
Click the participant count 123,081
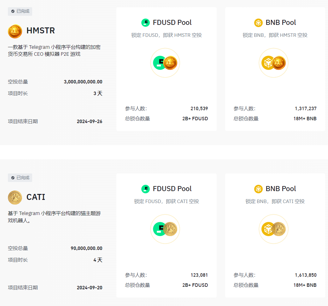click(199, 275)
